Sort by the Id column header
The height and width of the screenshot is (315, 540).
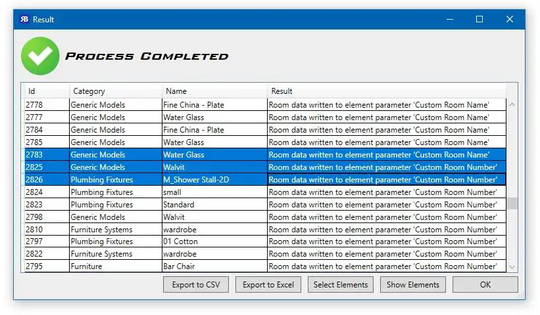click(x=47, y=91)
